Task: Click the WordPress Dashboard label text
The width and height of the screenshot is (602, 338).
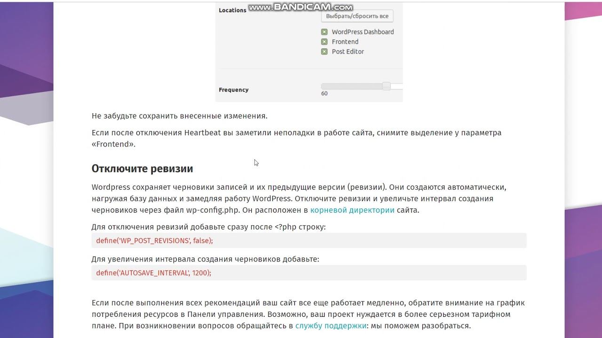Action: coord(363,32)
